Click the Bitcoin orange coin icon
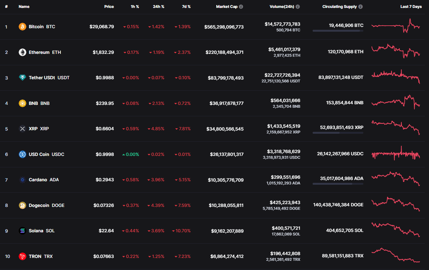 pos(22,27)
